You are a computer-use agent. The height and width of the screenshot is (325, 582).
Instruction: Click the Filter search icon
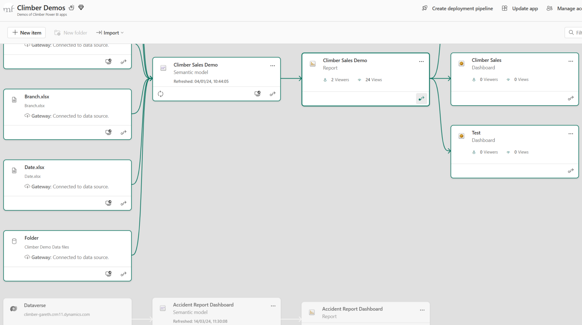point(571,32)
